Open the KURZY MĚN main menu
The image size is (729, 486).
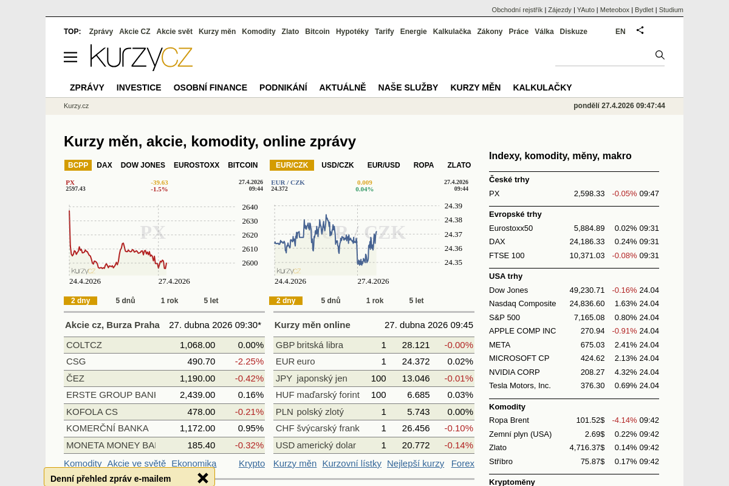(x=475, y=87)
